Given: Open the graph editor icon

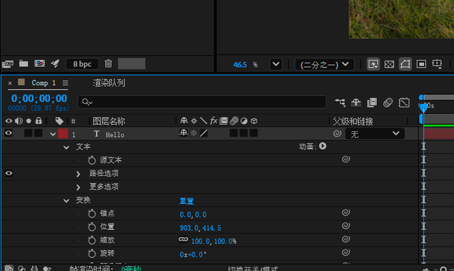Looking at the screenshot, I should (x=404, y=102).
